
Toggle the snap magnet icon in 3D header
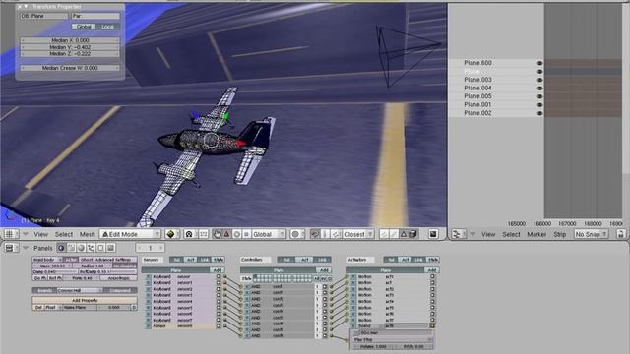click(x=315, y=234)
